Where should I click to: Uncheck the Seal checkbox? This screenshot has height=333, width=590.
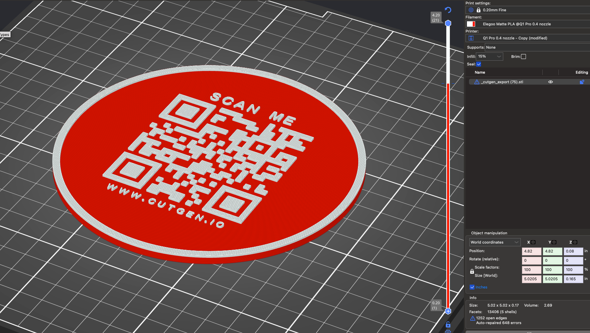coord(479,64)
